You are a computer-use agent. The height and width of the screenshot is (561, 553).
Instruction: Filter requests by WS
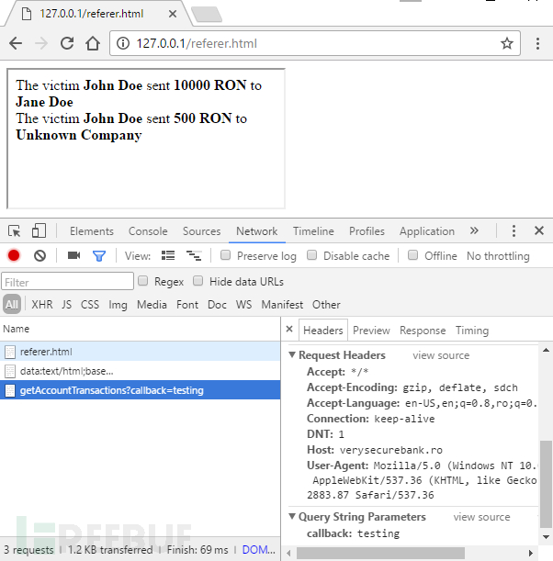coord(243,305)
